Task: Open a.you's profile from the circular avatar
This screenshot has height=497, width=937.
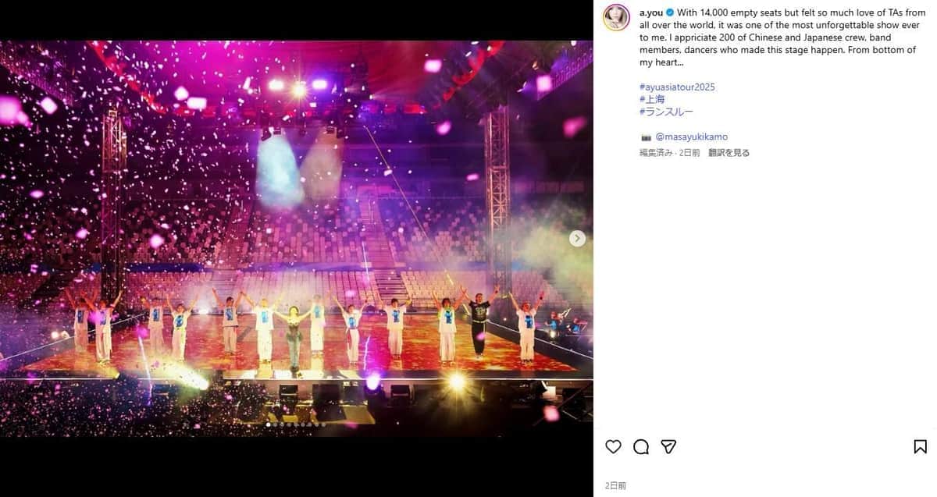Action: coord(617,16)
